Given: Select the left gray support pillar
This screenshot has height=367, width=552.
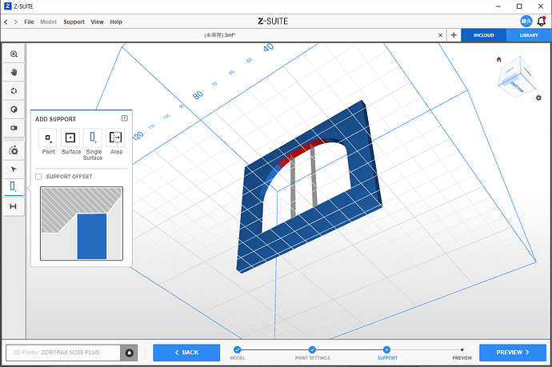Looking at the screenshot, I should point(293,187).
